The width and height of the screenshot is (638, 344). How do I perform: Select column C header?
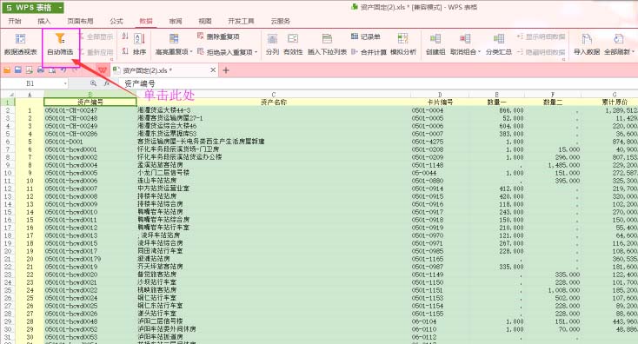click(274, 95)
